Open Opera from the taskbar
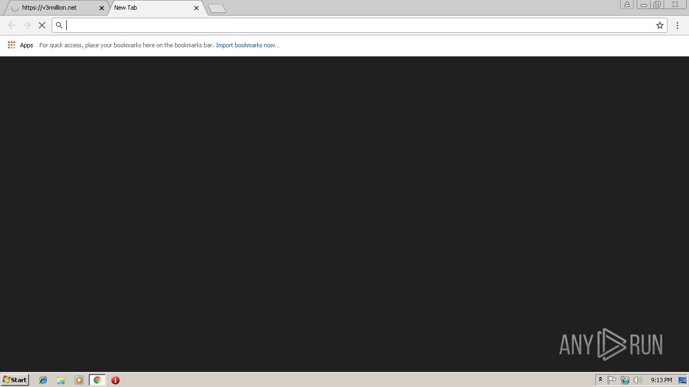The height and width of the screenshot is (387, 689). 115,380
